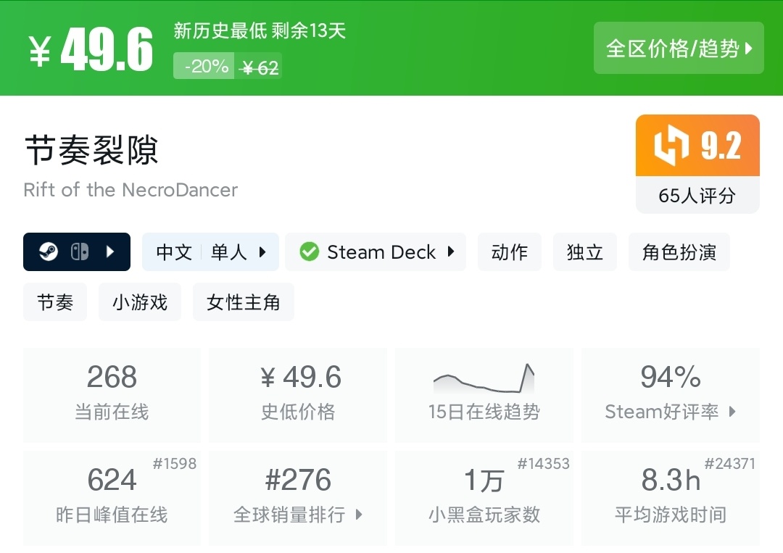Select the 小游戏 tag
The width and height of the screenshot is (783, 553).
pos(140,302)
